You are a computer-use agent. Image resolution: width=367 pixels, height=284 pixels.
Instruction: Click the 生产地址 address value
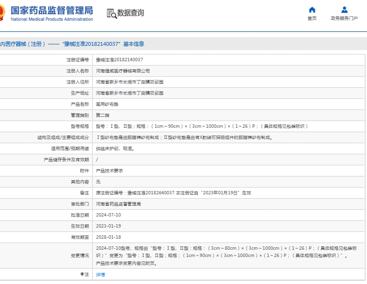coord(130,93)
